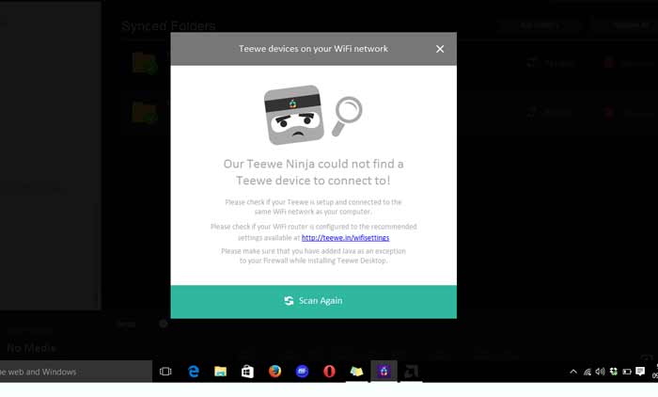Screen dimensions: 658x397
Task: Open the WiFi network tray icon
Action: coord(587,372)
